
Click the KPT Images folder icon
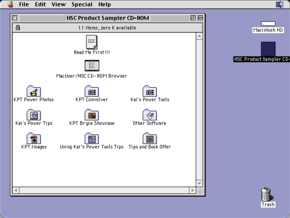tap(34, 138)
